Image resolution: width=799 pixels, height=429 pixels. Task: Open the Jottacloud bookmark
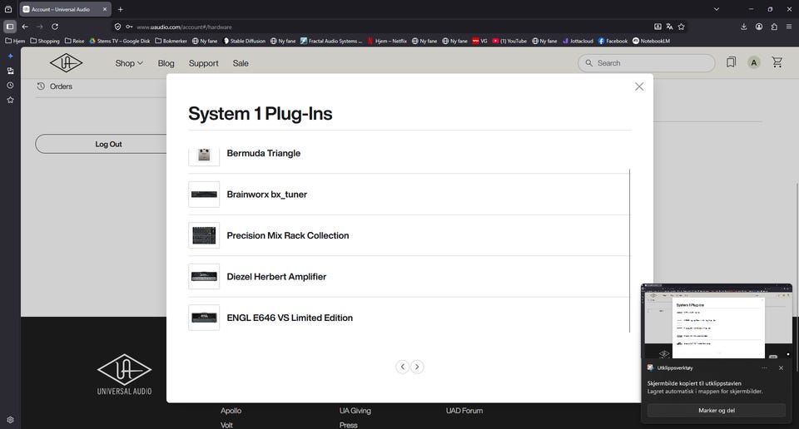pos(578,41)
